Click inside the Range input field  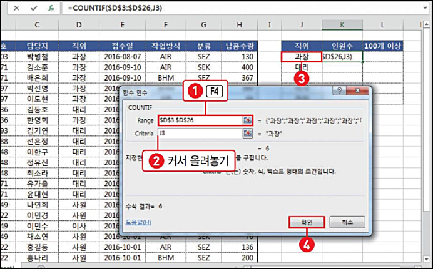tap(200, 120)
